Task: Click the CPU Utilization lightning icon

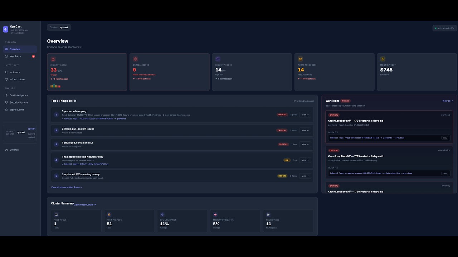Action: click(162, 215)
